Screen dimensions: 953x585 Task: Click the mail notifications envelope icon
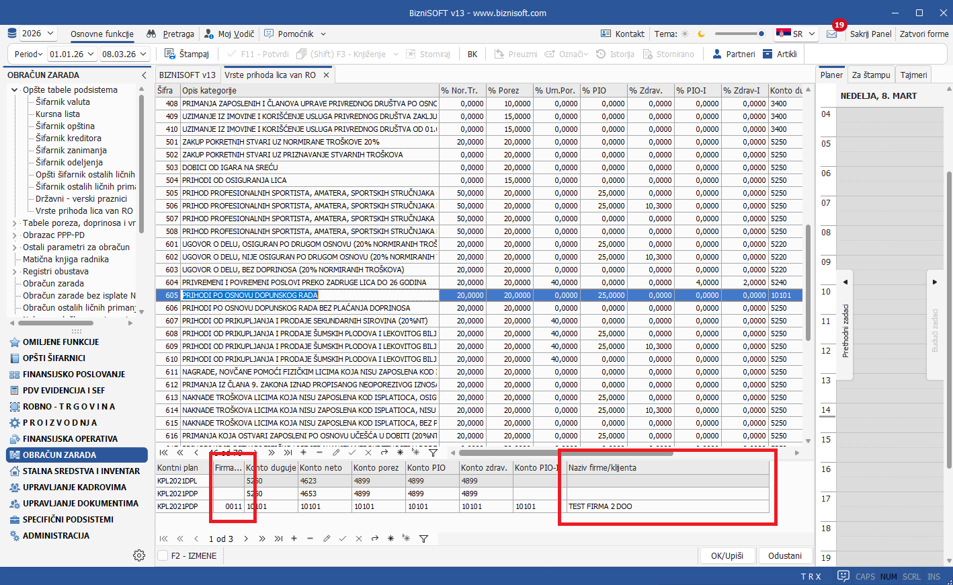click(832, 34)
